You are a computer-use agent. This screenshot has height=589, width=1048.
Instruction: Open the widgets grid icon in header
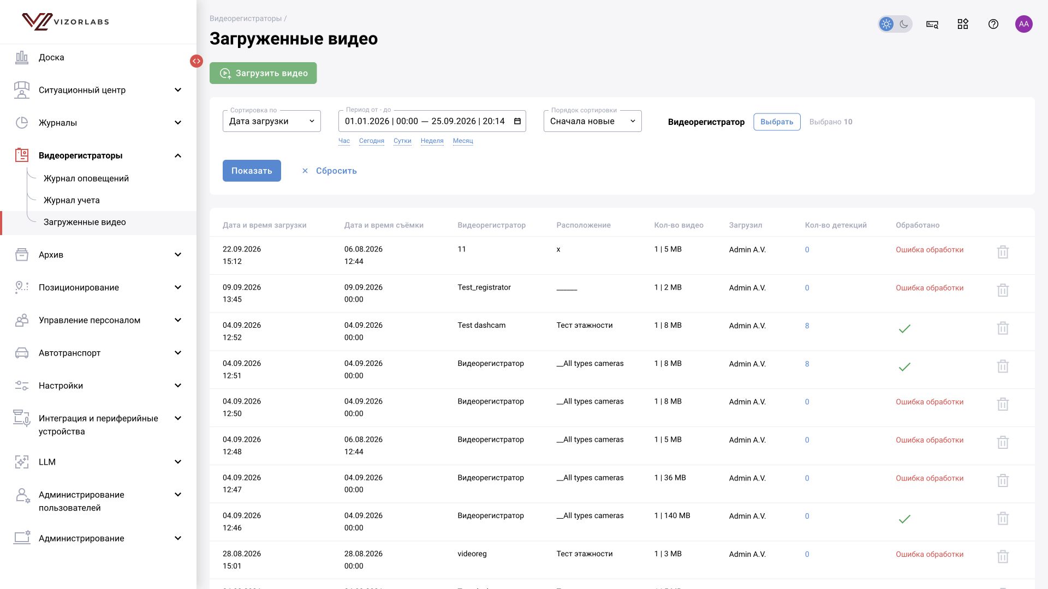(963, 24)
